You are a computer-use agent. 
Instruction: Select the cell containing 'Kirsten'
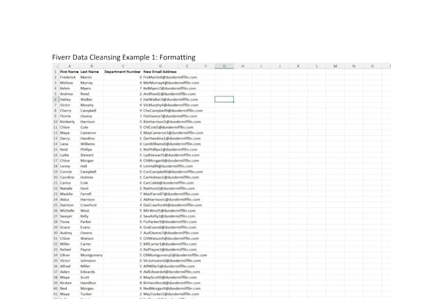pyautogui.click(x=69, y=283)
